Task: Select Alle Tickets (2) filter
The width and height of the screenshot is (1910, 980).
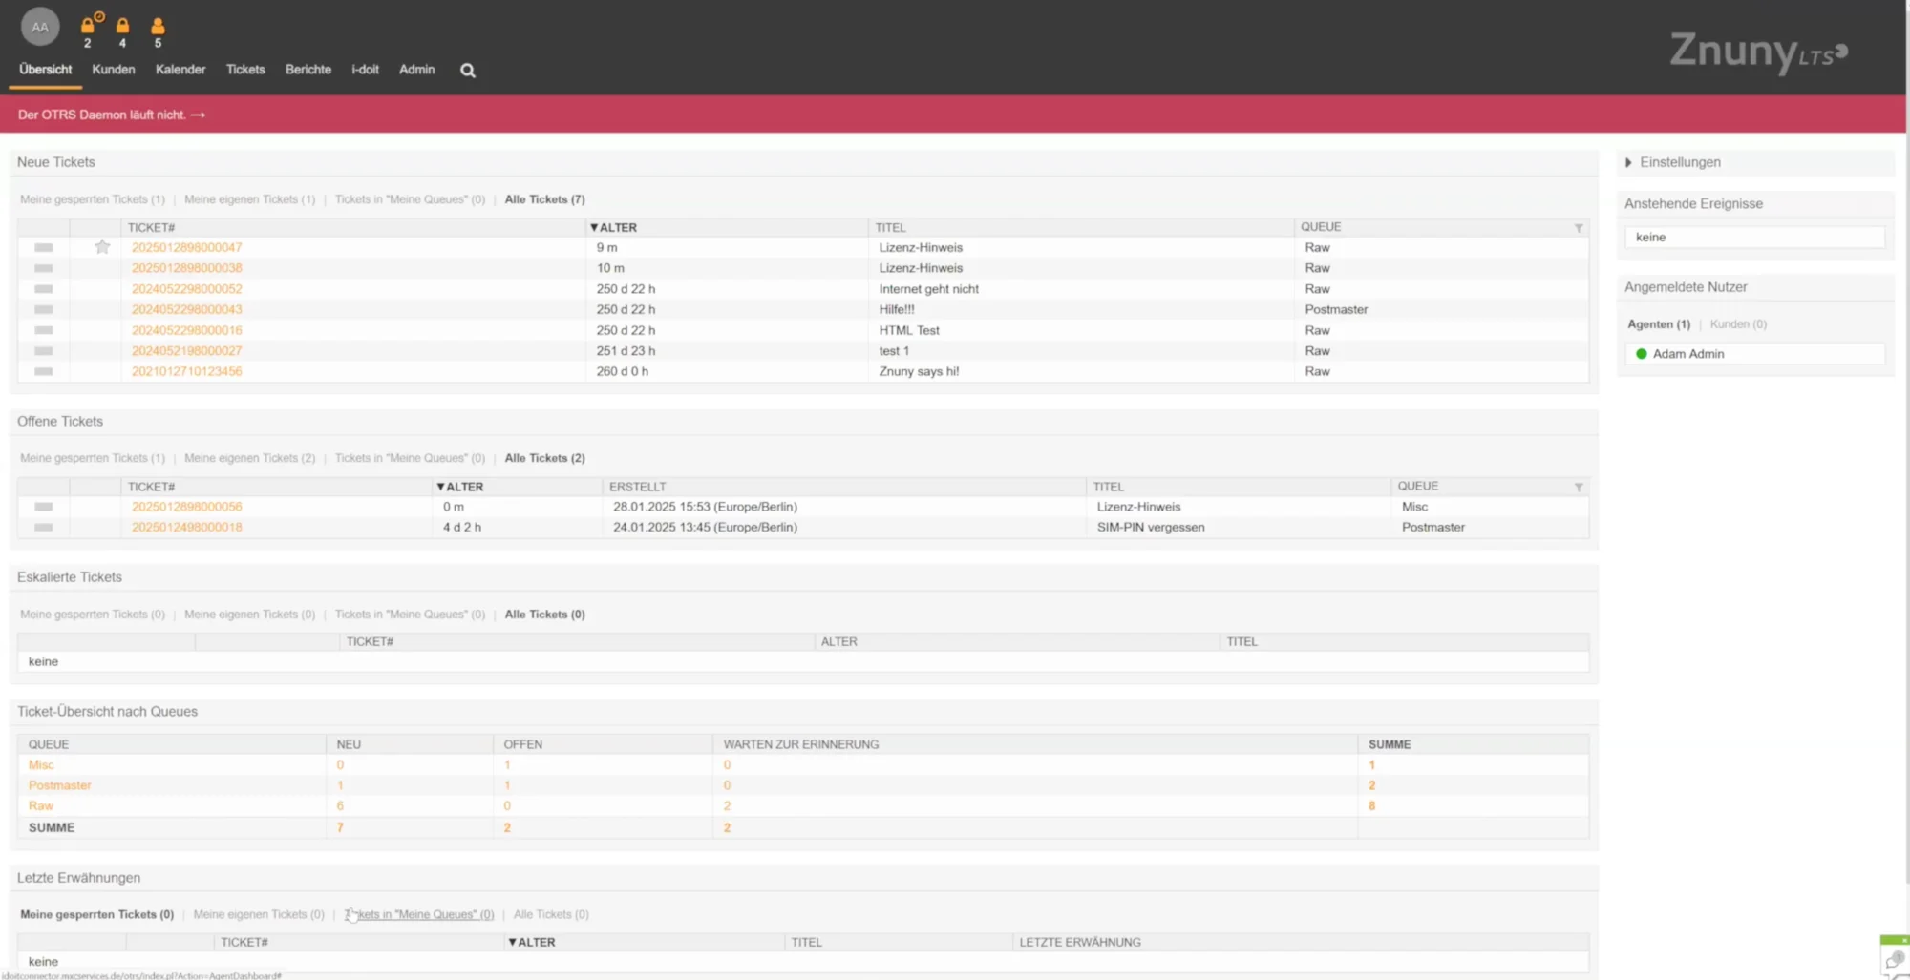Action: (x=544, y=458)
